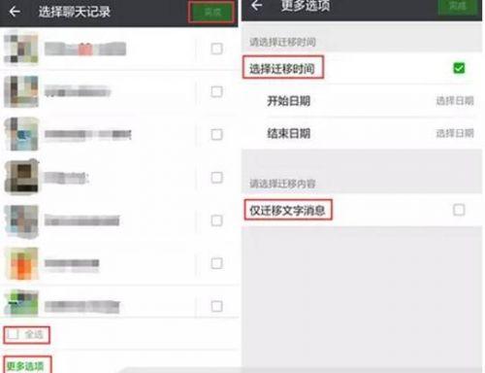Open orange avatar thumbnail in chat list

point(21,263)
